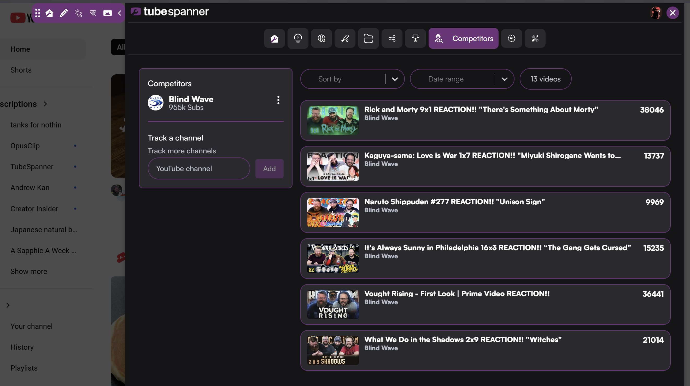Focus the YouTube channel input field

tap(199, 168)
